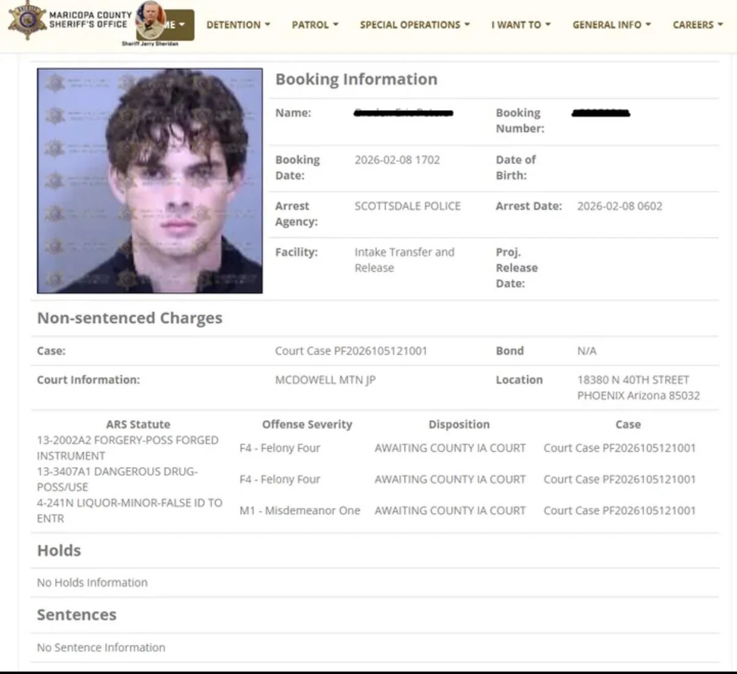This screenshot has height=674, width=737.
Task: Click the ARS Statute column header
Action: 138,424
